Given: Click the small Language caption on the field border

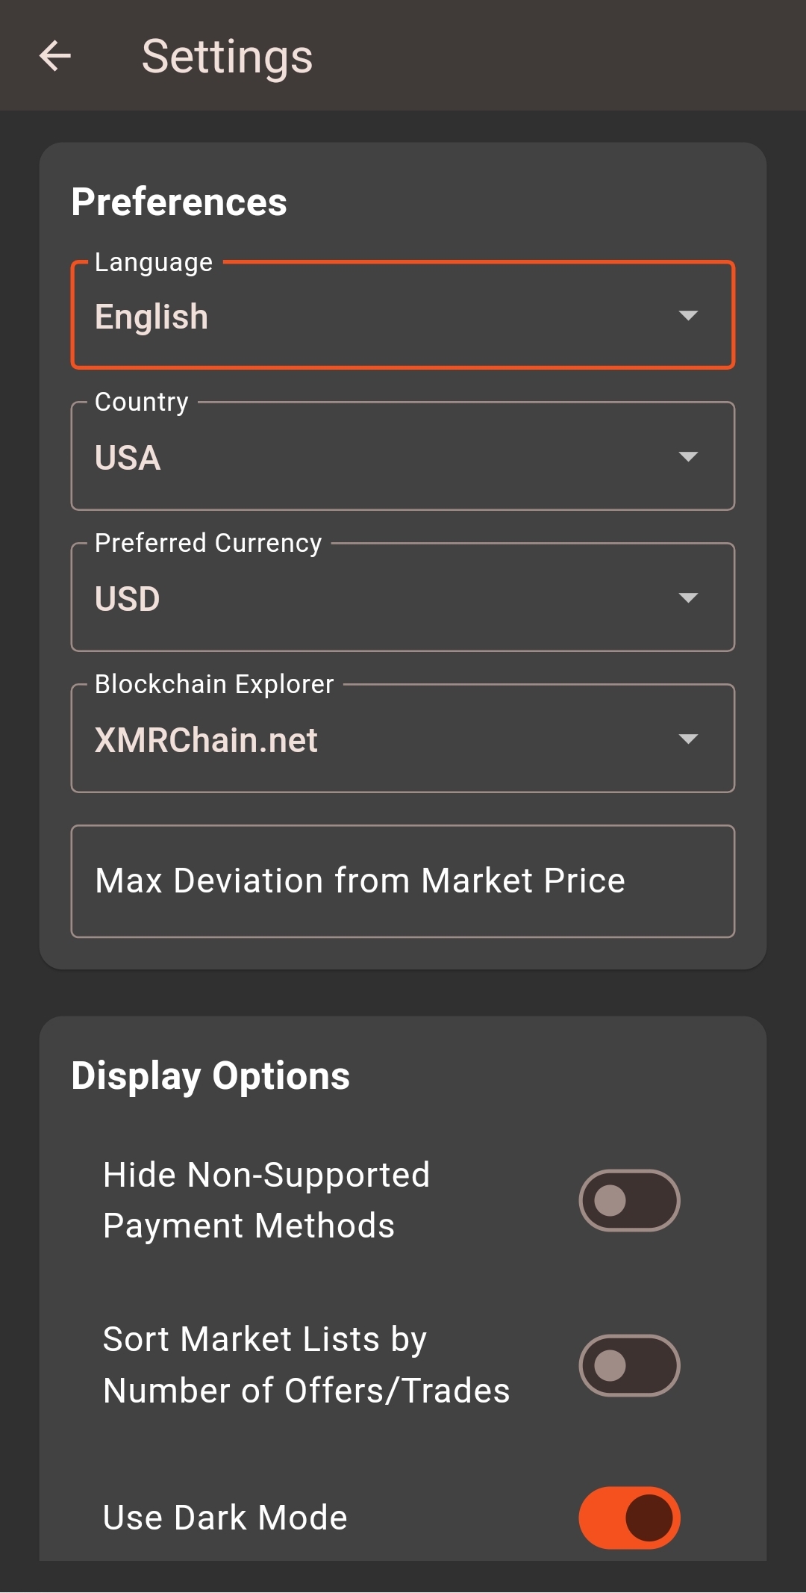Looking at the screenshot, I should (x=154, y=262).
